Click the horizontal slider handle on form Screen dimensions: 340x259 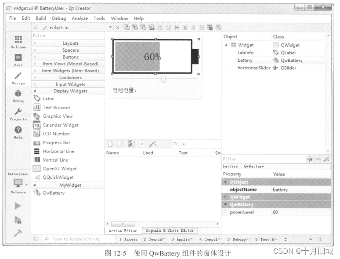[163, 79]
